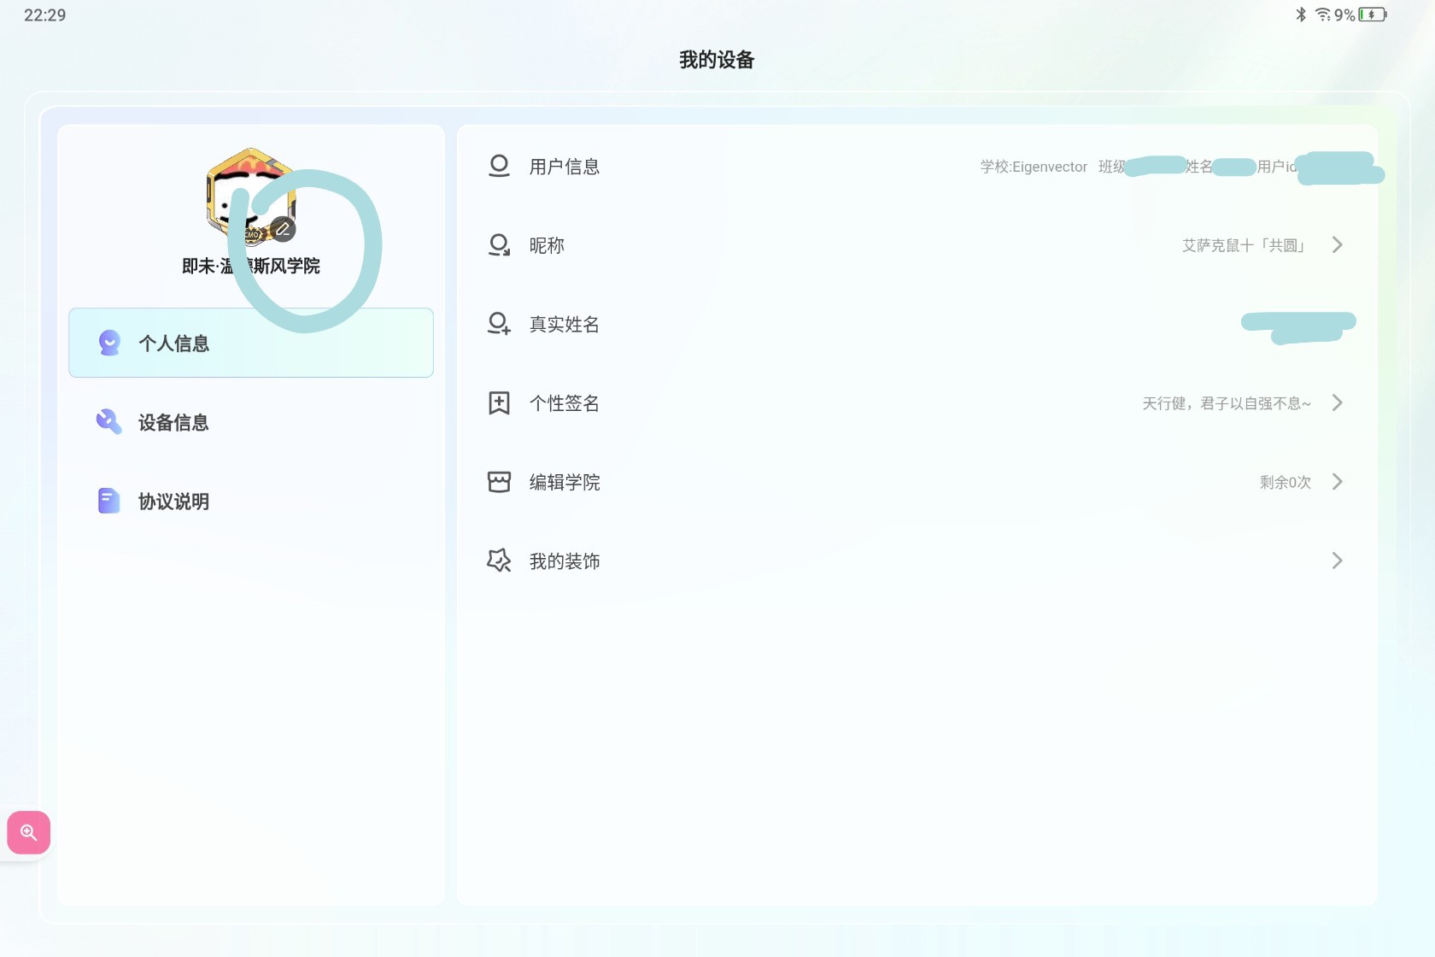Expand the 个性签名 row chevron
Screen dimensions: 1435x957
[x=1338, y=402]
